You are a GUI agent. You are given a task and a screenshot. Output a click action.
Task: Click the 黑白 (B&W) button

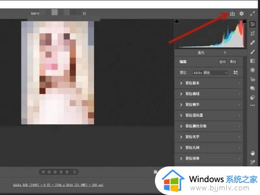233,62
